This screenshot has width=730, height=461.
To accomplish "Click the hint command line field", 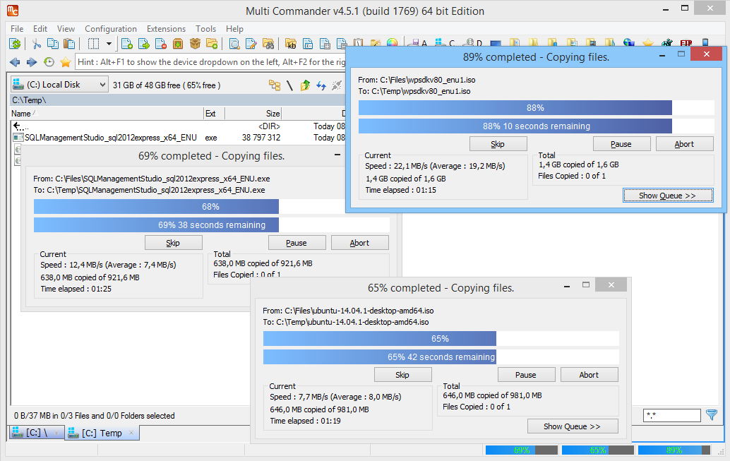I will [x=210, y=62].
